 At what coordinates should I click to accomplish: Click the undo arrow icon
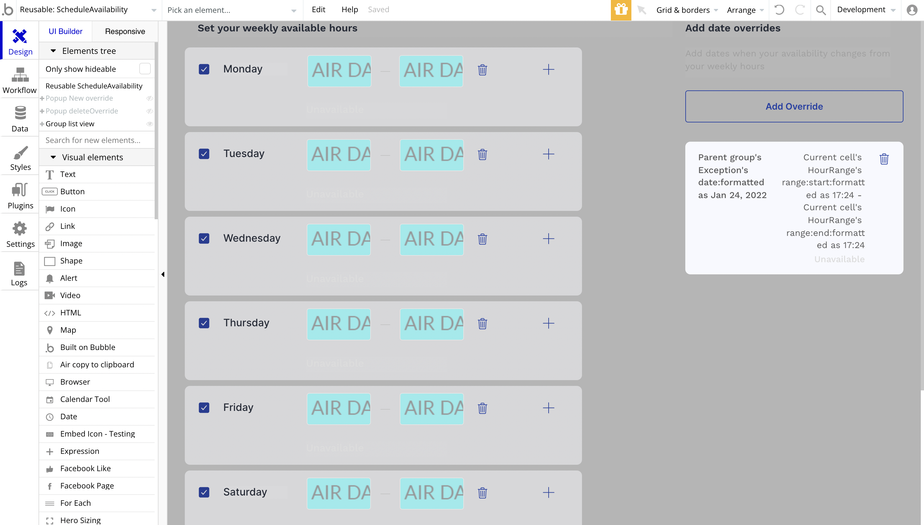point(779,10)
